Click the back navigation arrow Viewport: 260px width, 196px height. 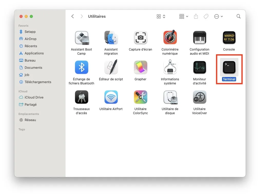(73, 16)
